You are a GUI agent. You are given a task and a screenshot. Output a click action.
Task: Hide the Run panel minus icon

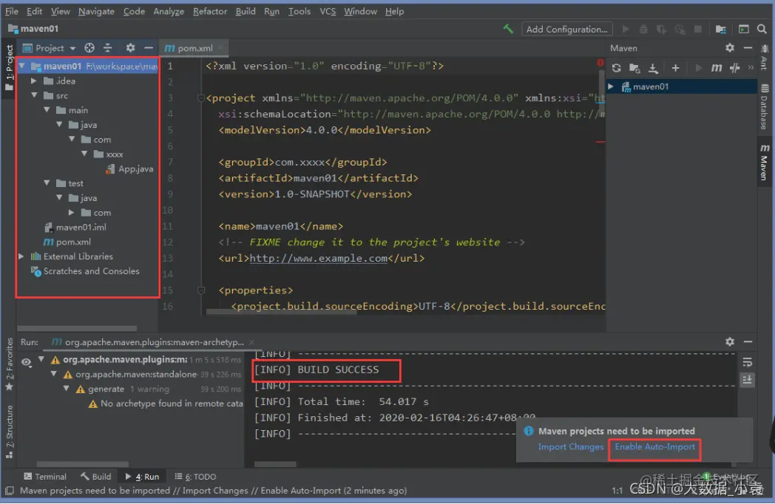tap(748, 341)
